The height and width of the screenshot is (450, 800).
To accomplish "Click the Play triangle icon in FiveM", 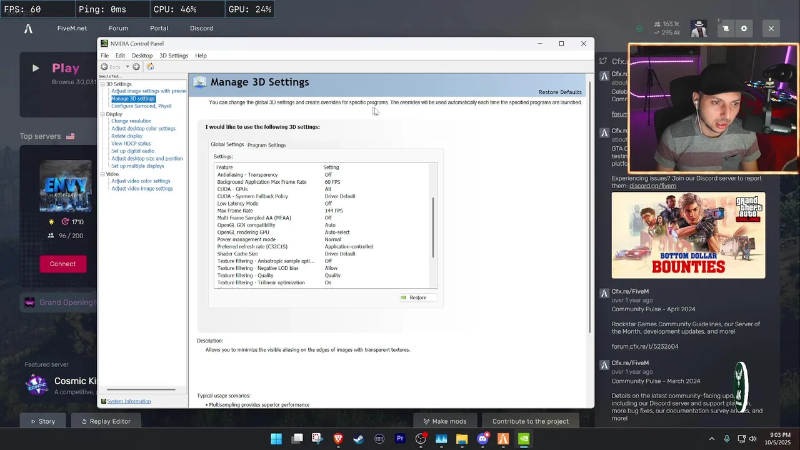I will (x=36, y=68).
